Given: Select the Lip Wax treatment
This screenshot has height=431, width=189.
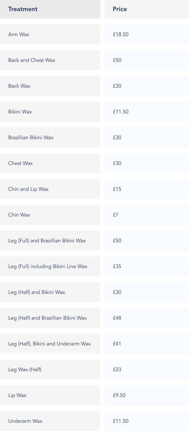Looking at the screenshot, I should (17, 395).
